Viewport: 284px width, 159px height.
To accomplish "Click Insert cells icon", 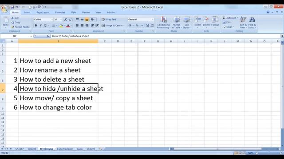I will [197, 19].
